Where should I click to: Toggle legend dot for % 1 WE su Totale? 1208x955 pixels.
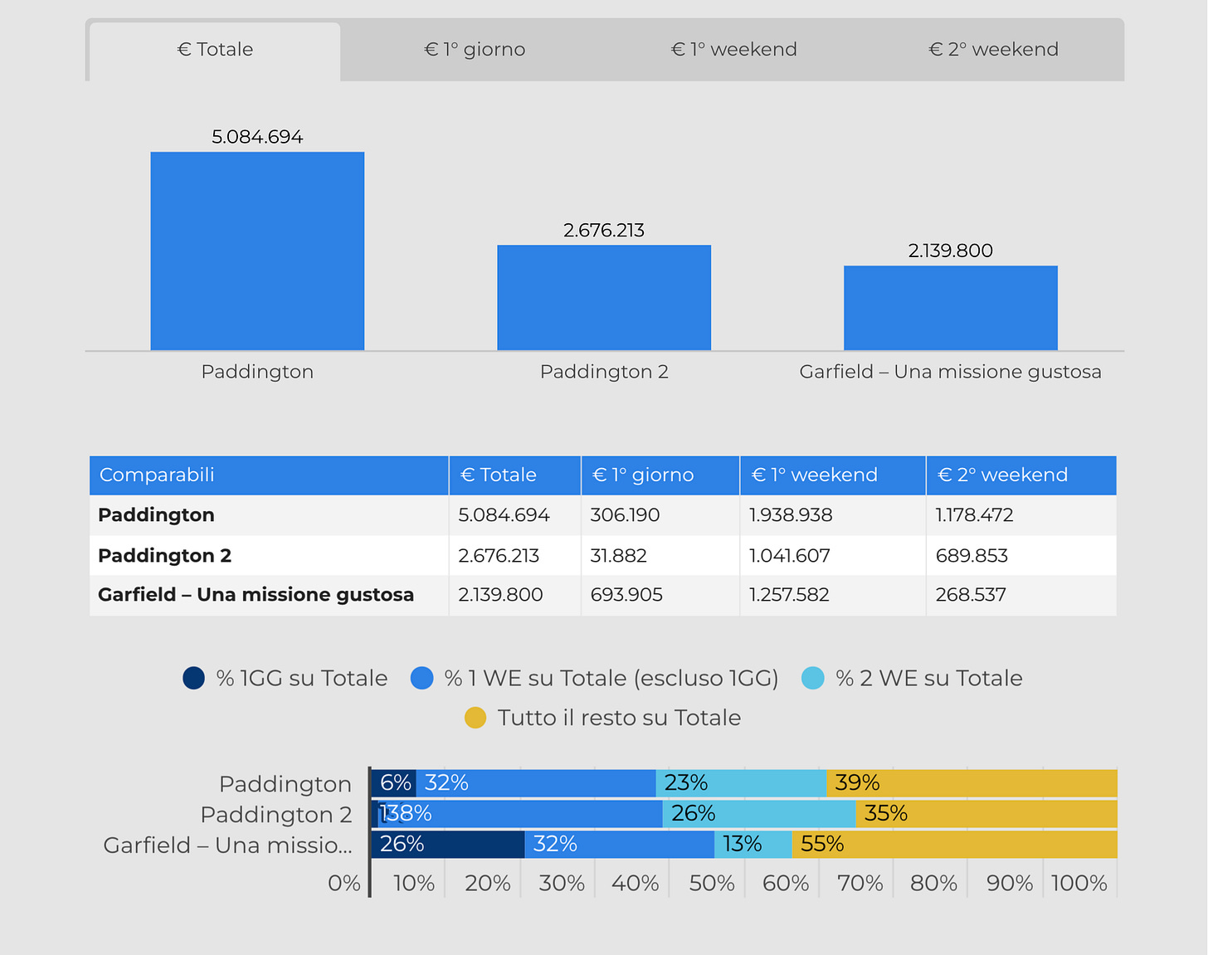click(422, 678)
